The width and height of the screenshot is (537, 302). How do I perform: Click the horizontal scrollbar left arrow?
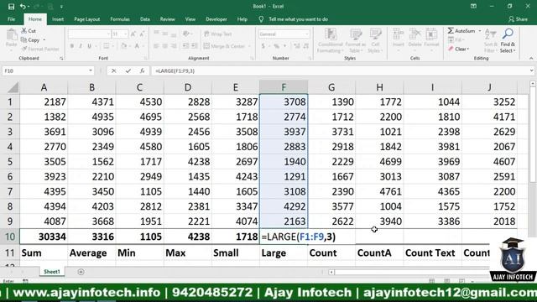pyautogui.click(x=331, y=272)
